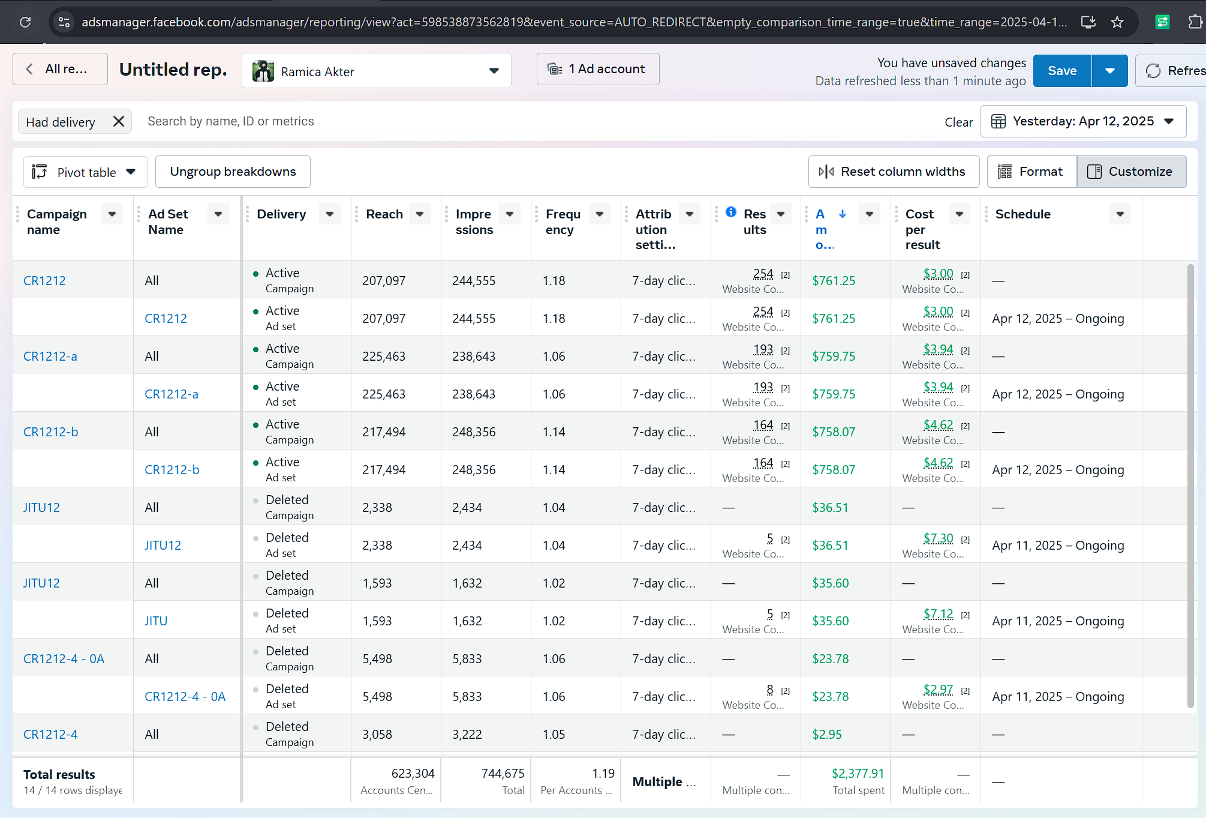The height and width of the screenshot is (818, 1206).
Task: Click the Results column info icon
Action: [731, 212]
